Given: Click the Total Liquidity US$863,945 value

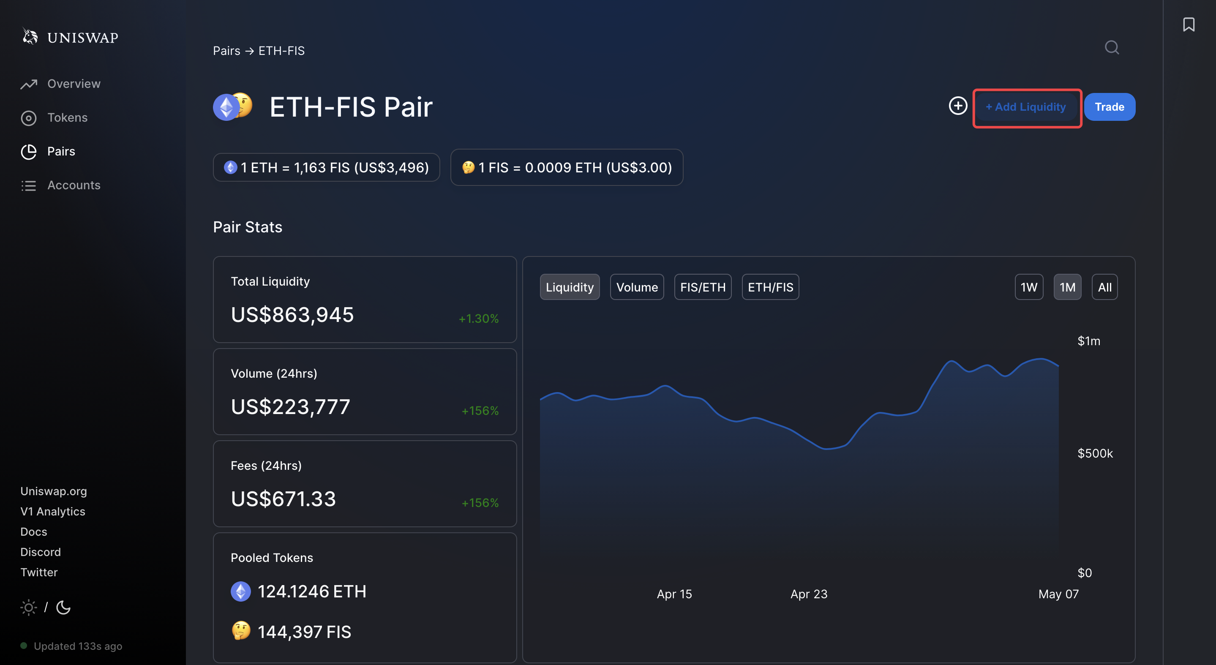Looking at the screenshot, I should point(292,315).
